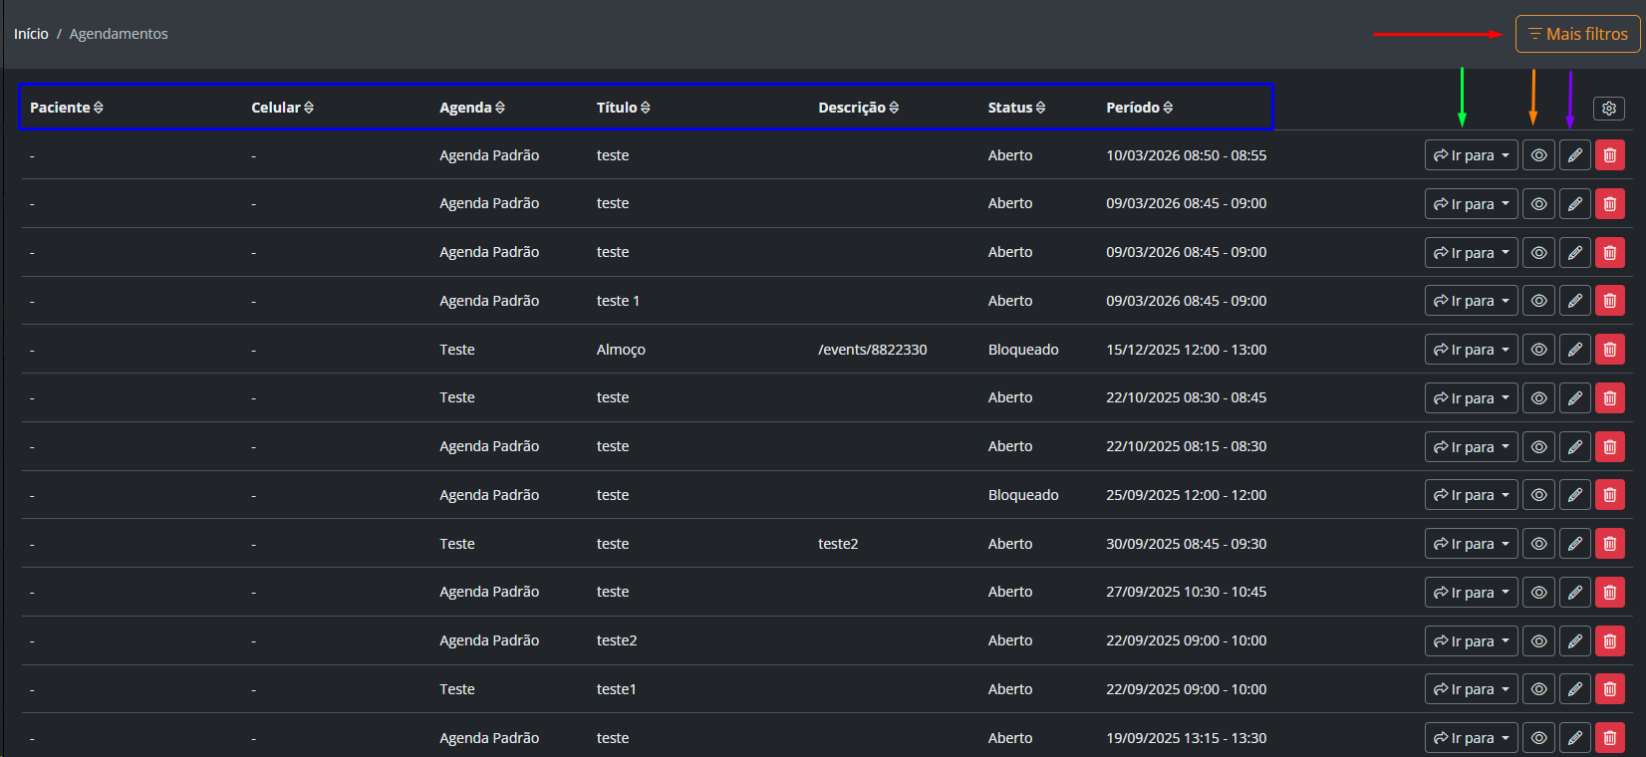View the 22/10/2025 08:30 - 08:45 appointment

tap(1538, 398)
